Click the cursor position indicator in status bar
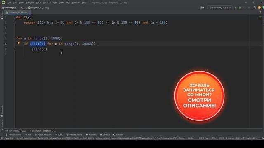This screenshot has width=264, height=148. point(205,138)
